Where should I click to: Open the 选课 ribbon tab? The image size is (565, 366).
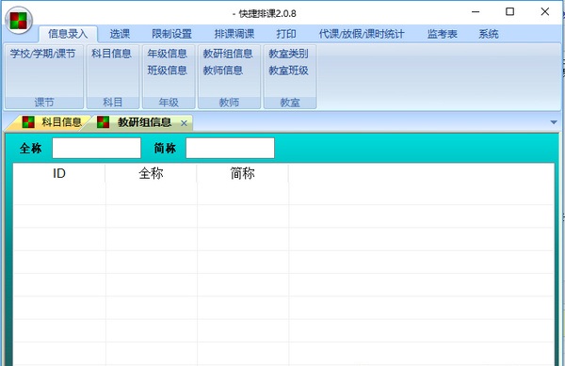pyautogui.click(x=120, y=34)
